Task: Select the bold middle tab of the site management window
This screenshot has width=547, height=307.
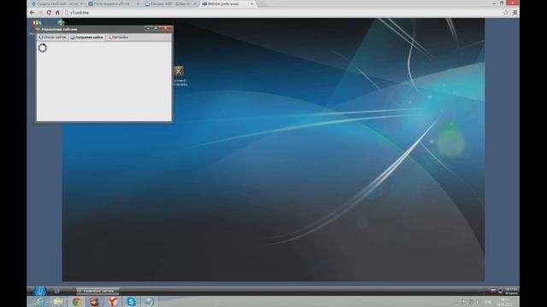Action: click(87, 38)
